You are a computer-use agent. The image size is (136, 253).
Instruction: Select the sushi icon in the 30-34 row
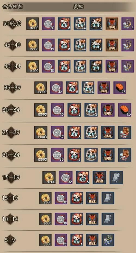[x=125, y=110]
